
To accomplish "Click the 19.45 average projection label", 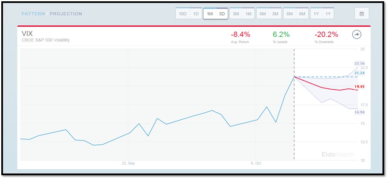I will 359,87.
